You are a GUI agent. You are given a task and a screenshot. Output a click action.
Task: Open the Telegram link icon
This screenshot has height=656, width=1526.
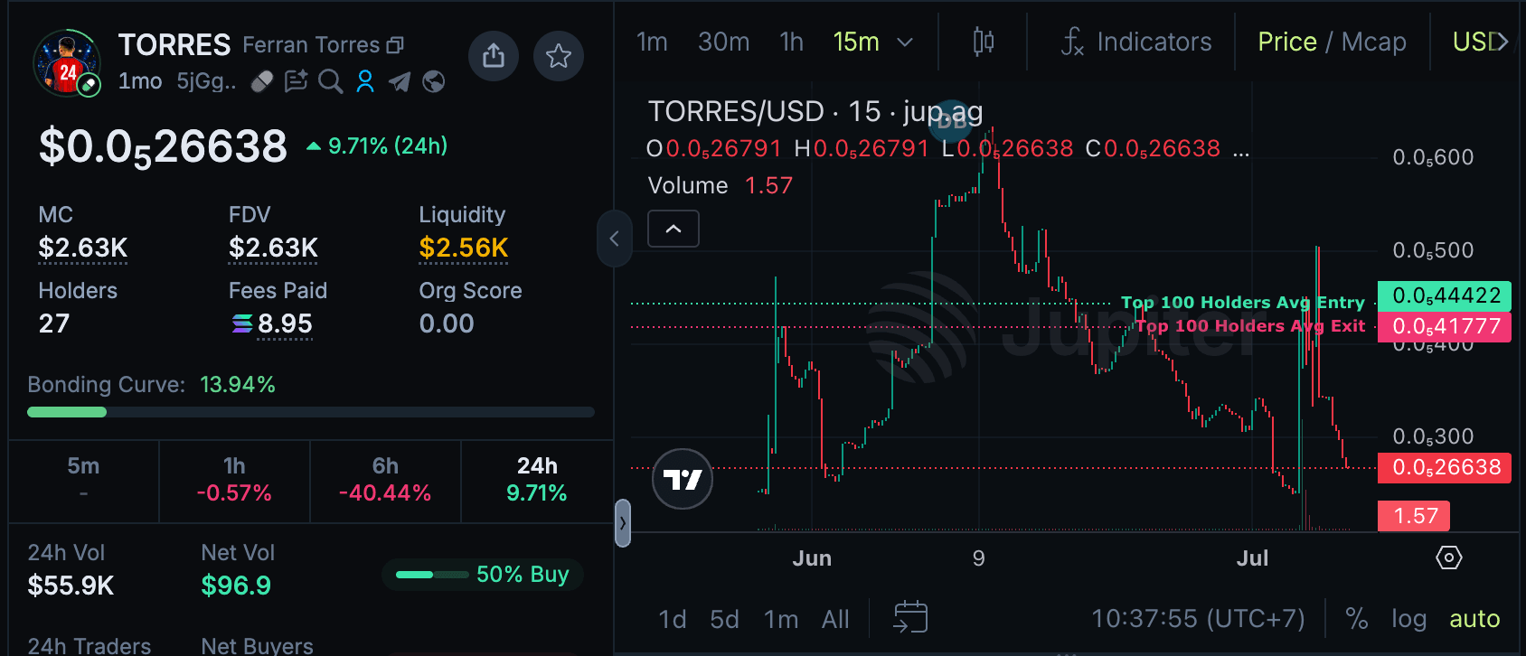(x=399, y=82)
